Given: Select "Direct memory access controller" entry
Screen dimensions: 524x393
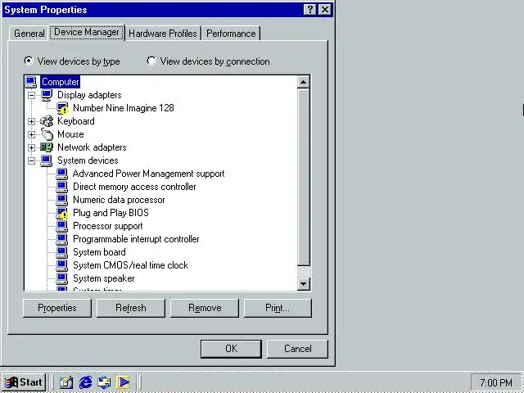Looking at the screenshot, I should [x=134, y=187].
